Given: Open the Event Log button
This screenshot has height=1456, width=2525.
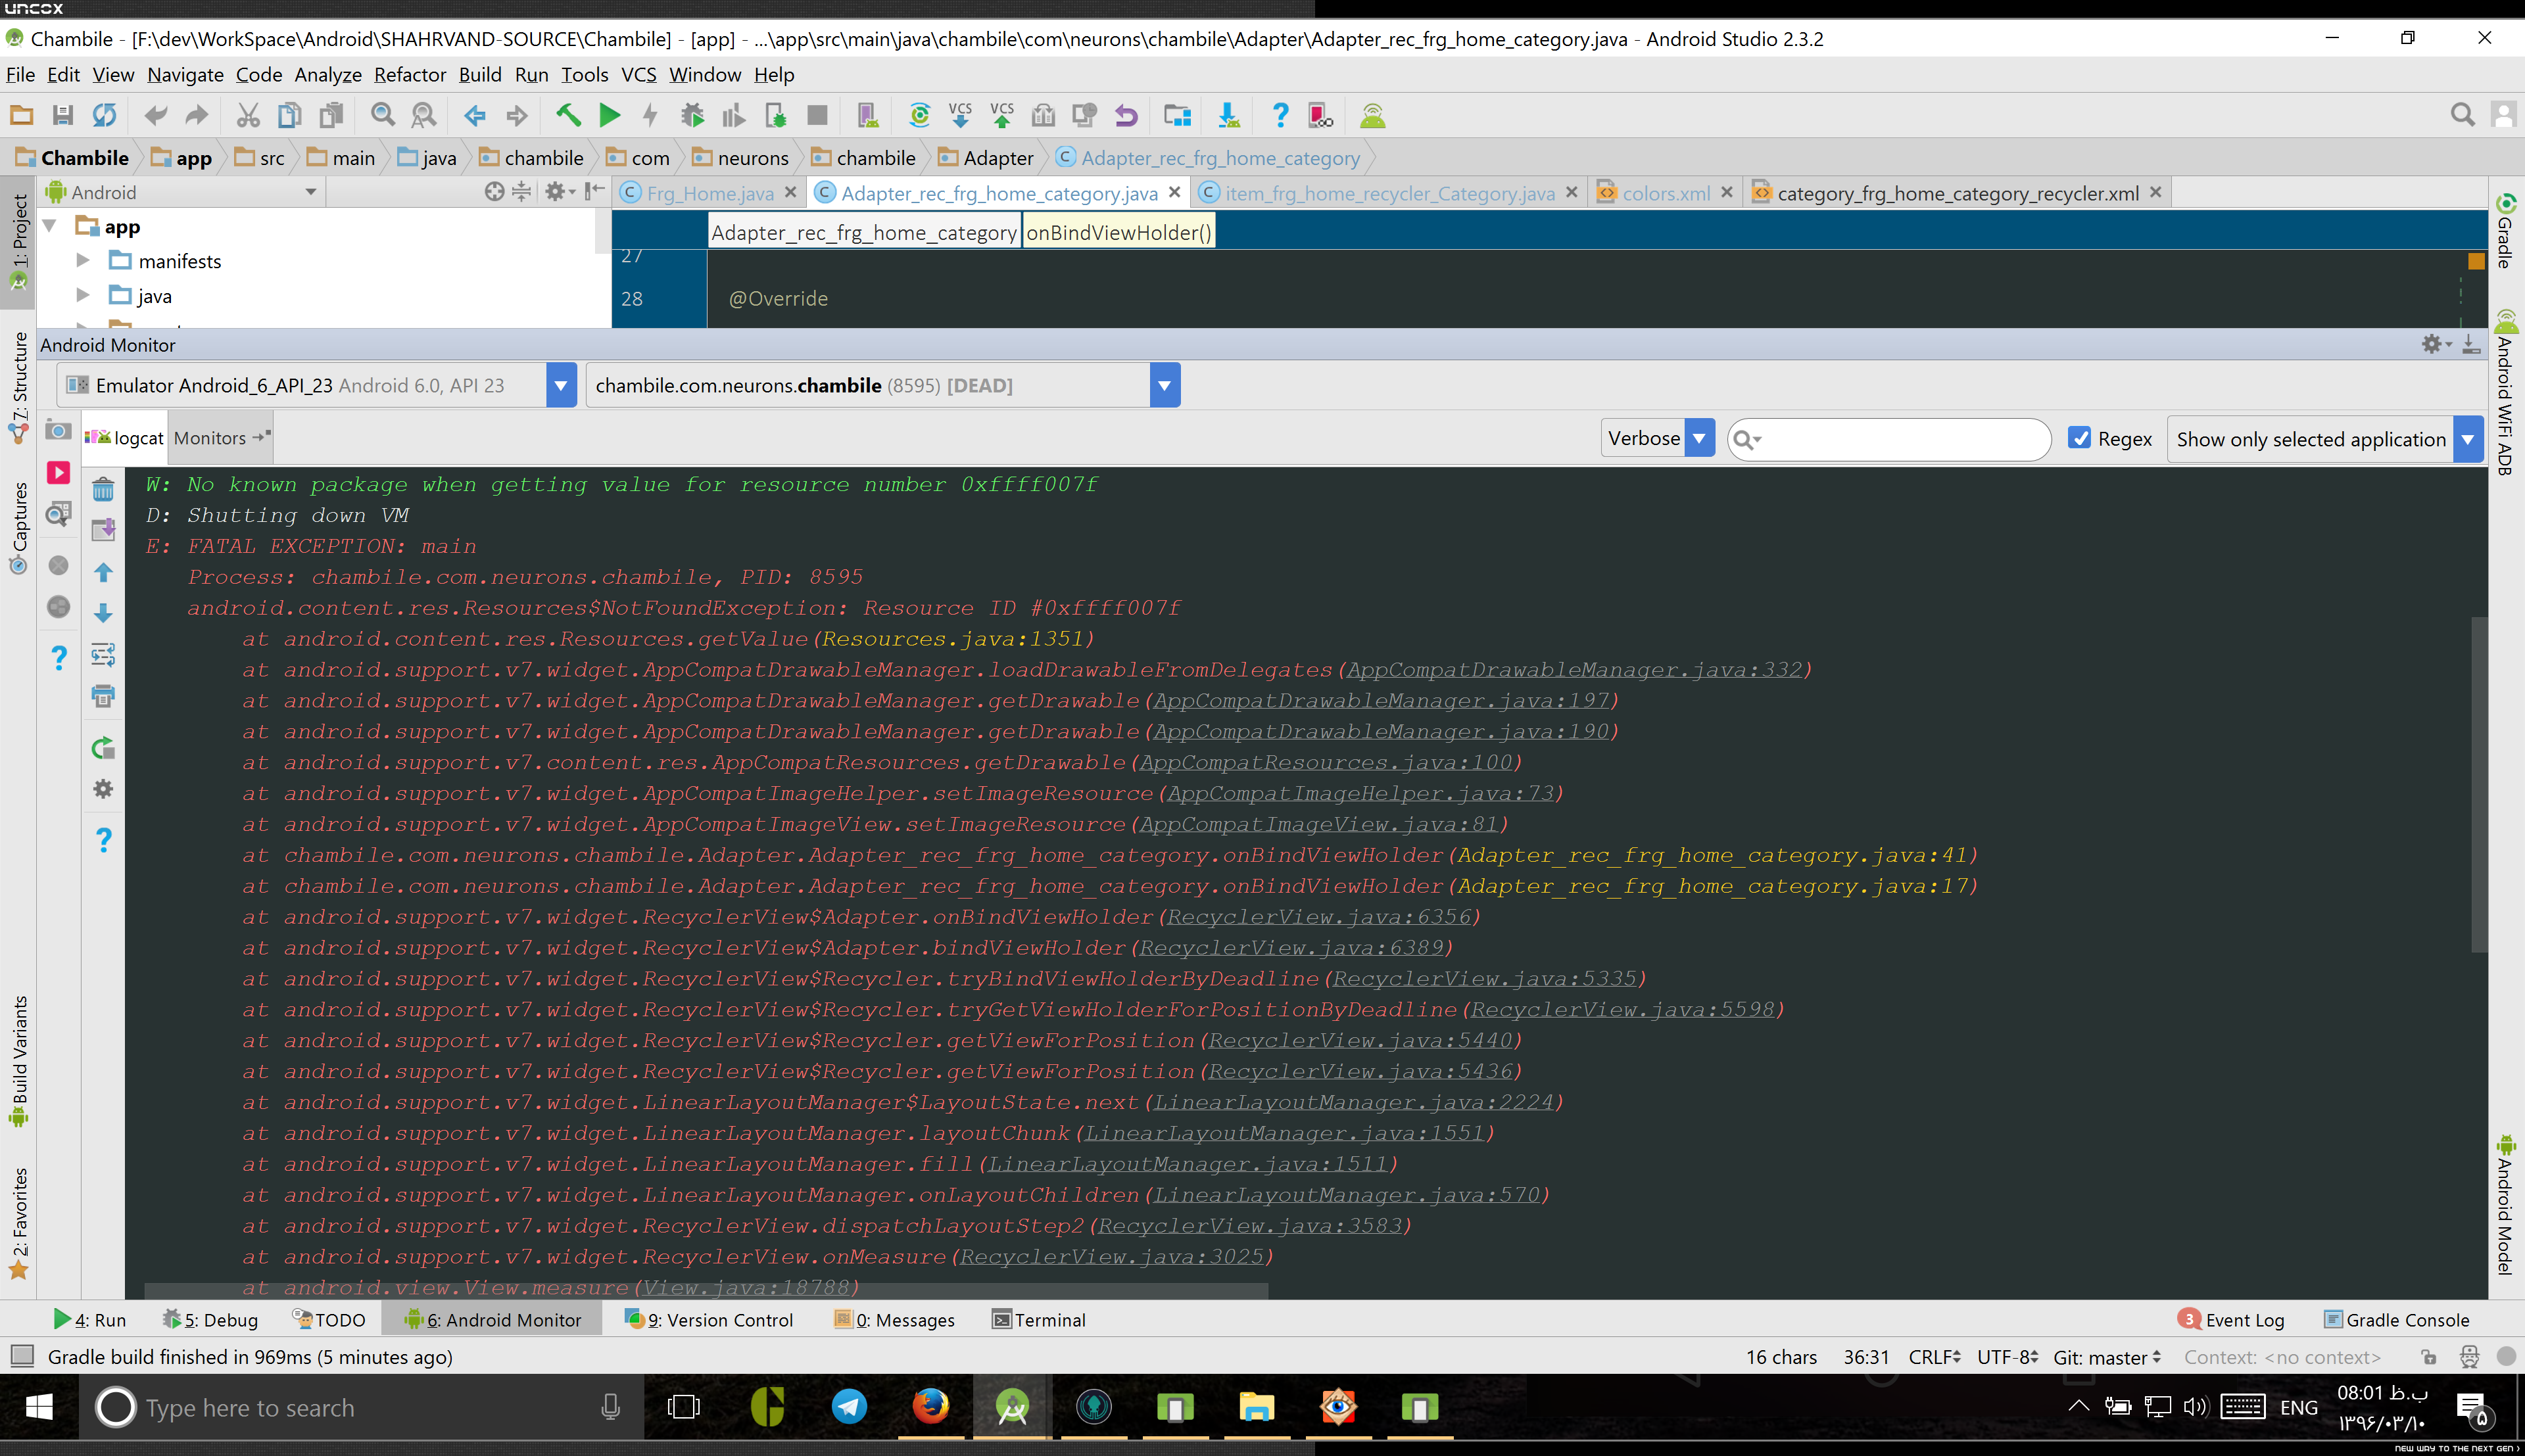Looking at the screenshot, I should click(2232, 1320).
